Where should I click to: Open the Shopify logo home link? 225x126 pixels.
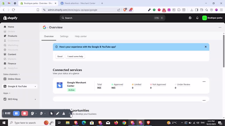coord(10,18)
